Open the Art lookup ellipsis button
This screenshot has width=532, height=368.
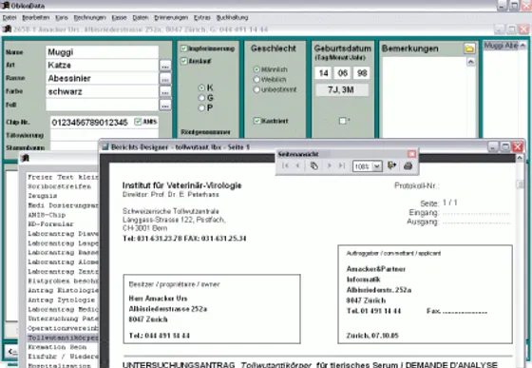[x=165, y=66]
